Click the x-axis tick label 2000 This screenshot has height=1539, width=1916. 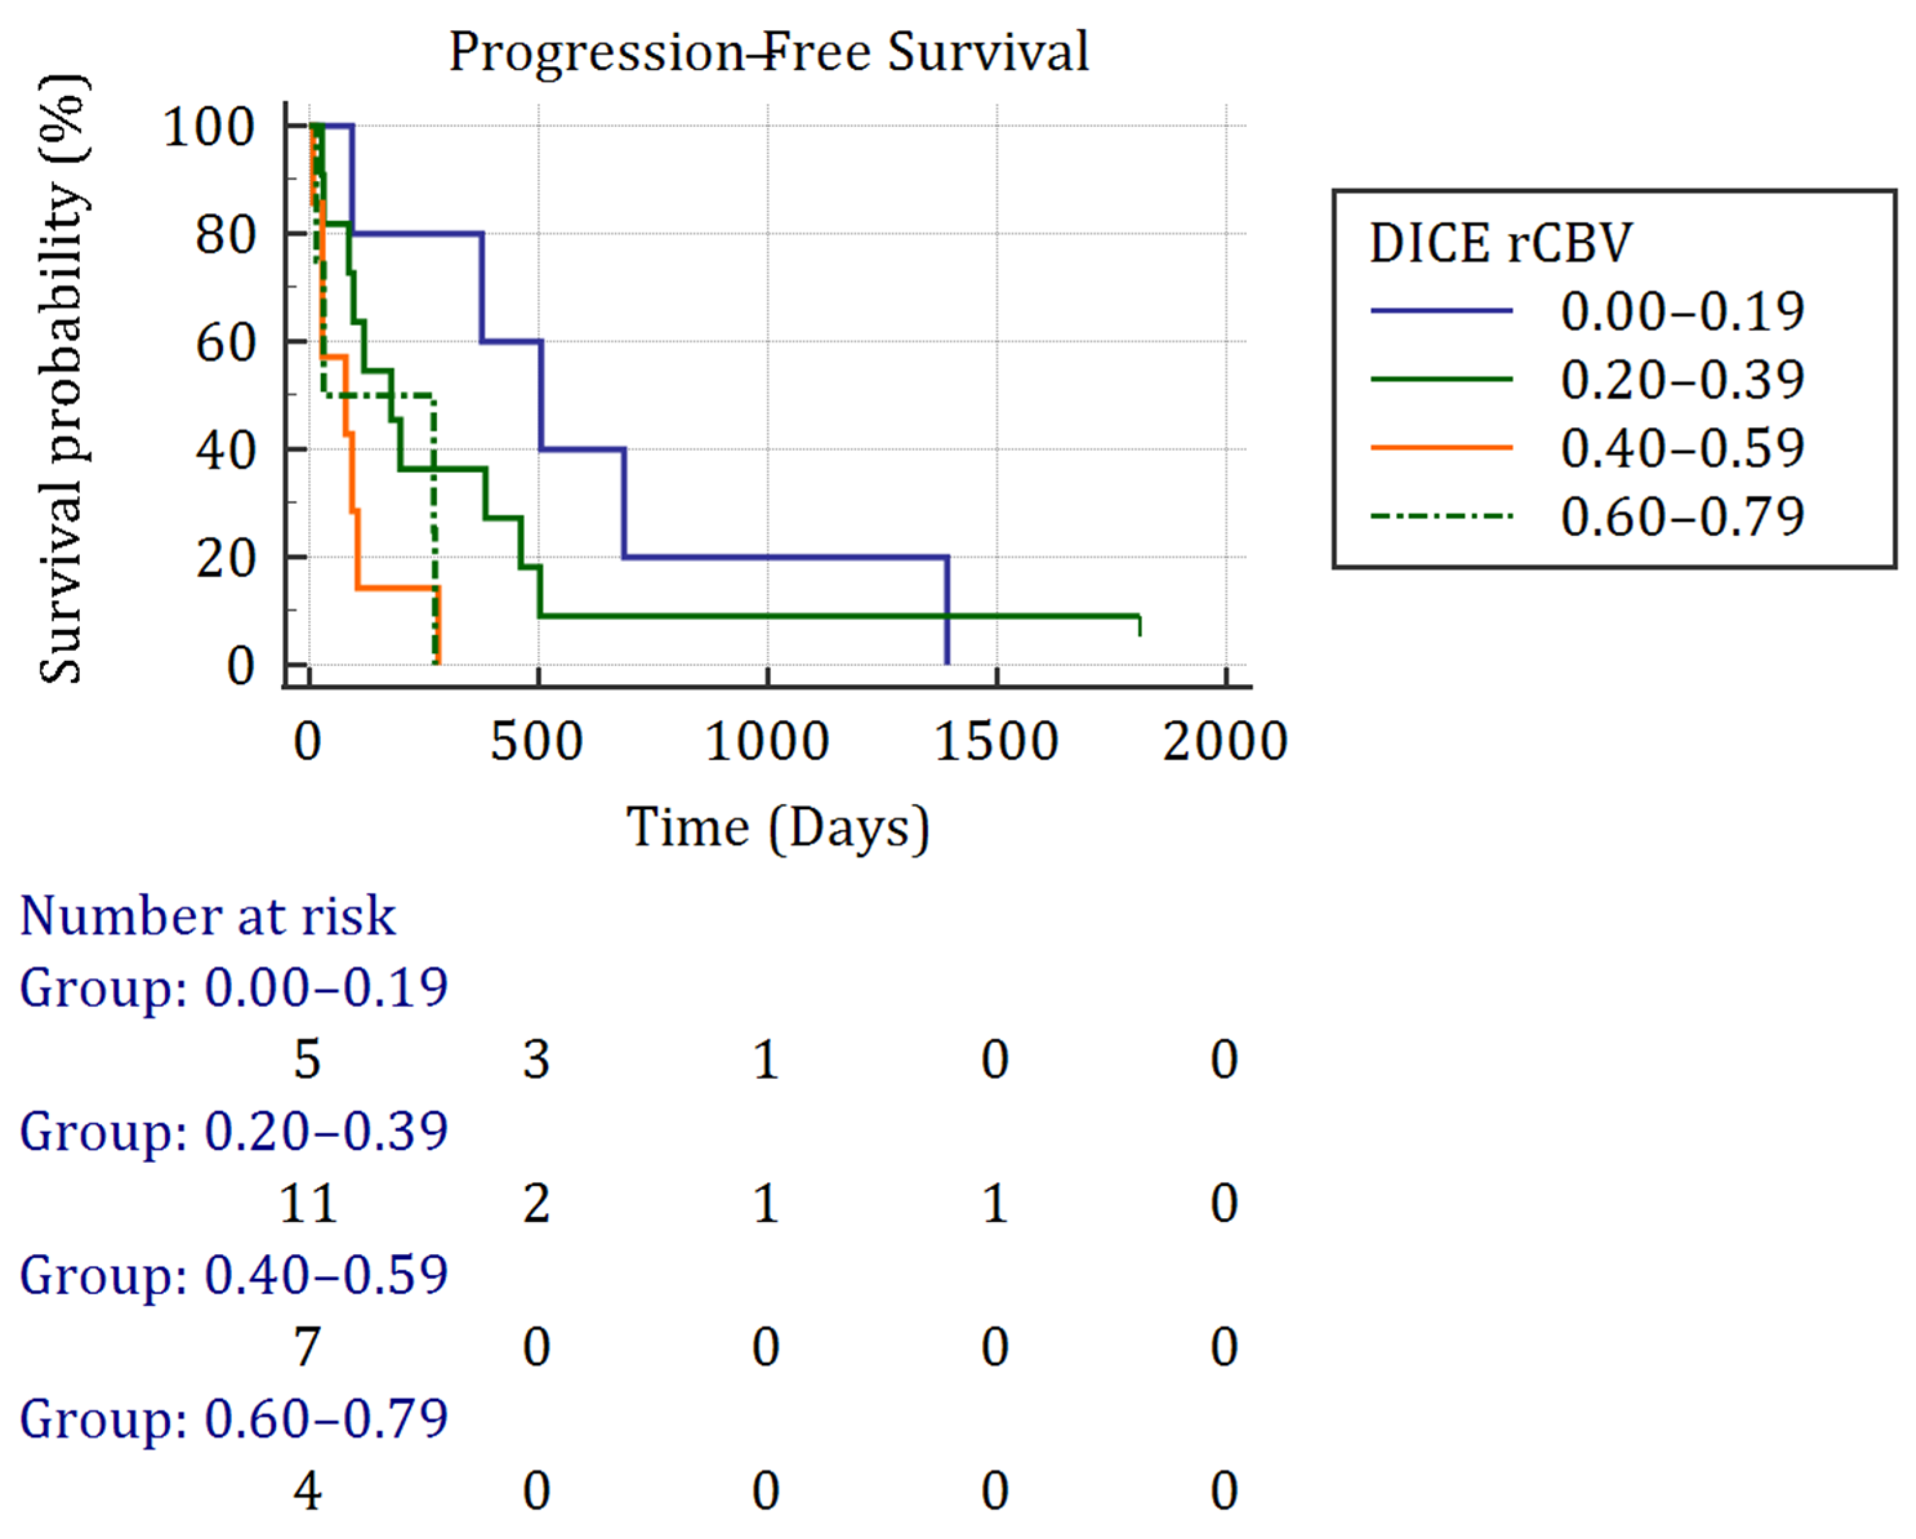click(1226, 741)
